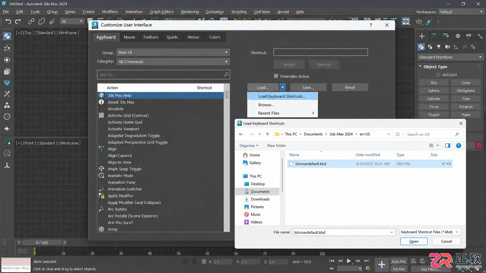Click the blue help icon in file dialog

pos(458,146)
